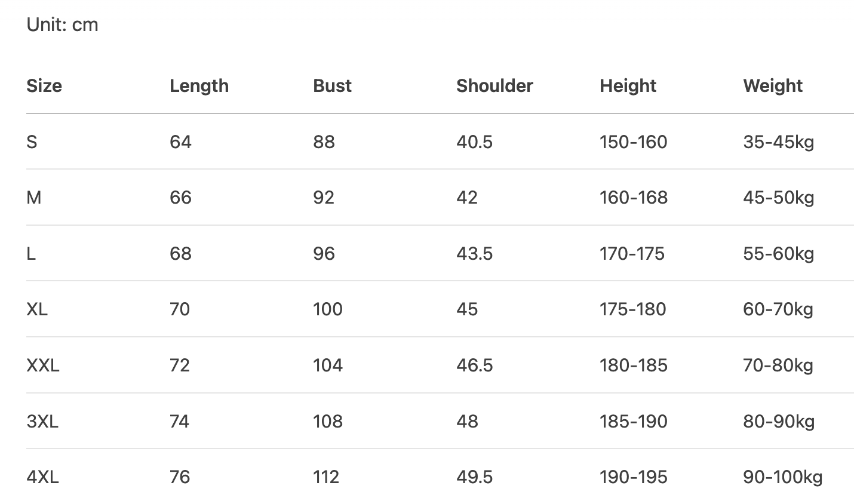Click the 40.5 shoulder value for S

[x=474, y=142]
